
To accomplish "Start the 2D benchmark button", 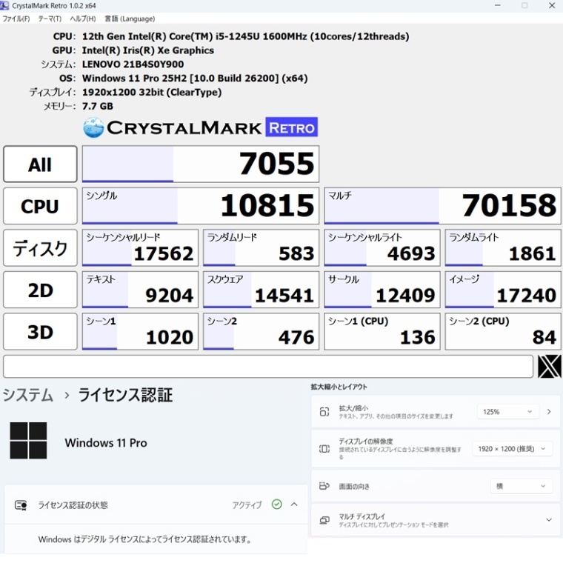I will tap(40, 290).
